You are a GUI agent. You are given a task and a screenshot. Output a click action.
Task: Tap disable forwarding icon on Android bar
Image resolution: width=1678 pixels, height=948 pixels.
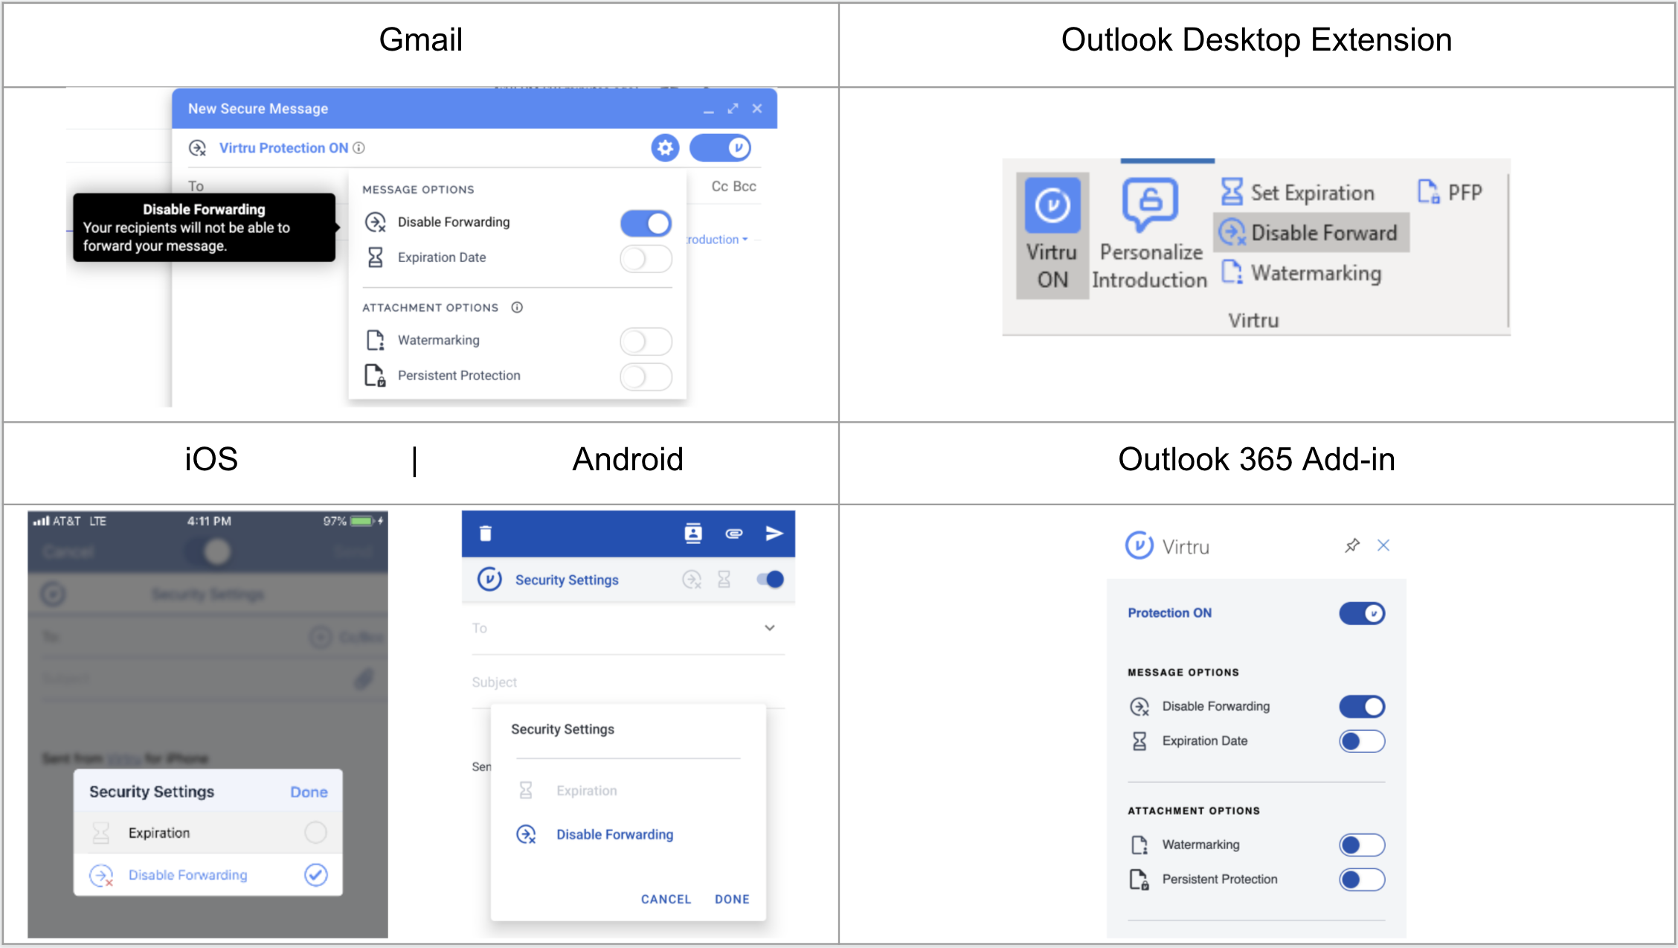(x=692, y=580)
